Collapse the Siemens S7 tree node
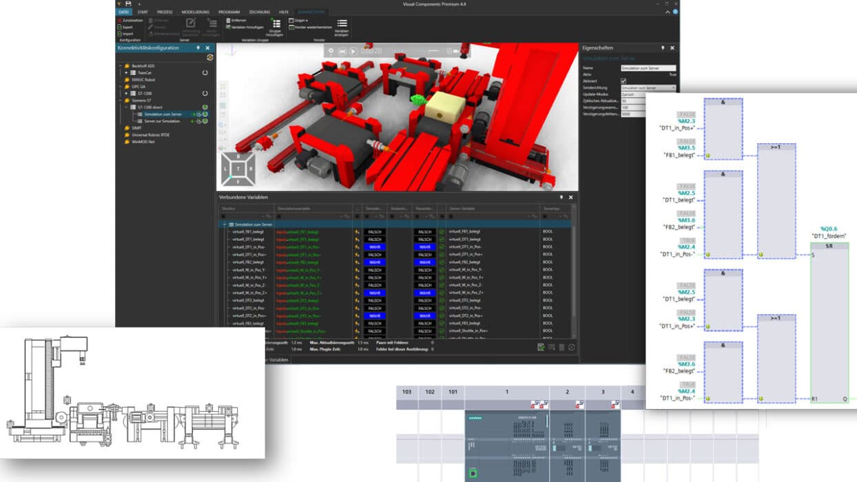 pyautogui.click(x=120, y=100)
